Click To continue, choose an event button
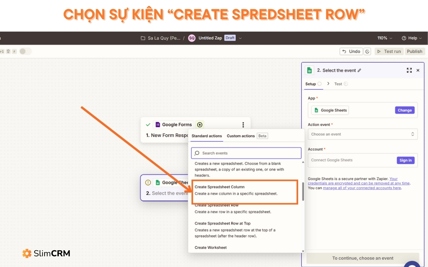428x267 pixels. point(363,258)
